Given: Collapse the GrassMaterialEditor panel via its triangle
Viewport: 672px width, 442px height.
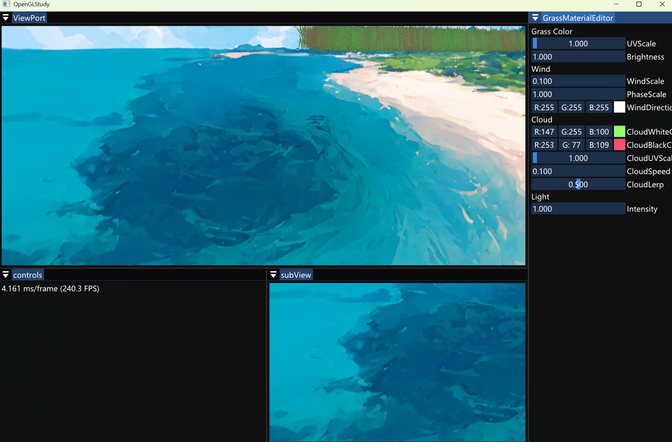Looking at the screenshot, I should pos(535,17).
